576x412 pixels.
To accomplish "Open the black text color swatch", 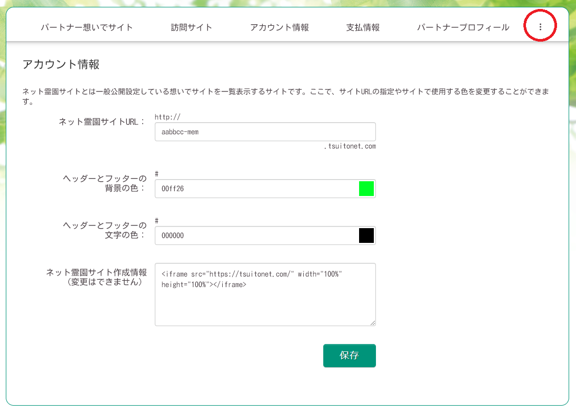I will tap(366, 236).
